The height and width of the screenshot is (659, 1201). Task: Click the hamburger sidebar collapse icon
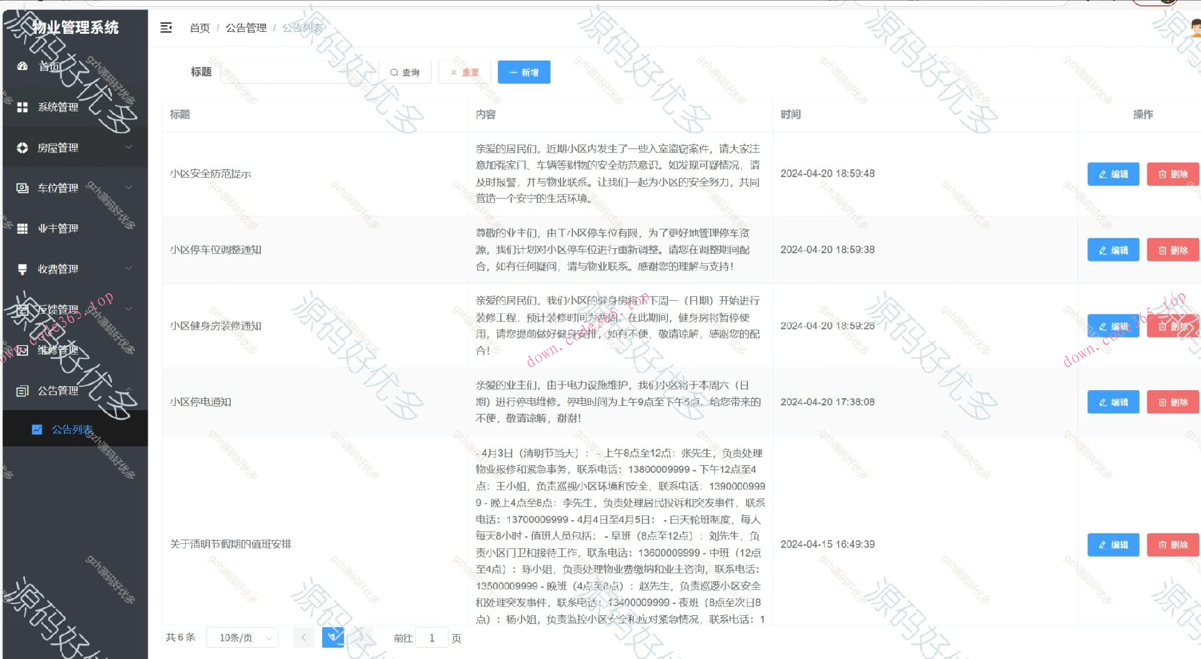coord(166,28)
